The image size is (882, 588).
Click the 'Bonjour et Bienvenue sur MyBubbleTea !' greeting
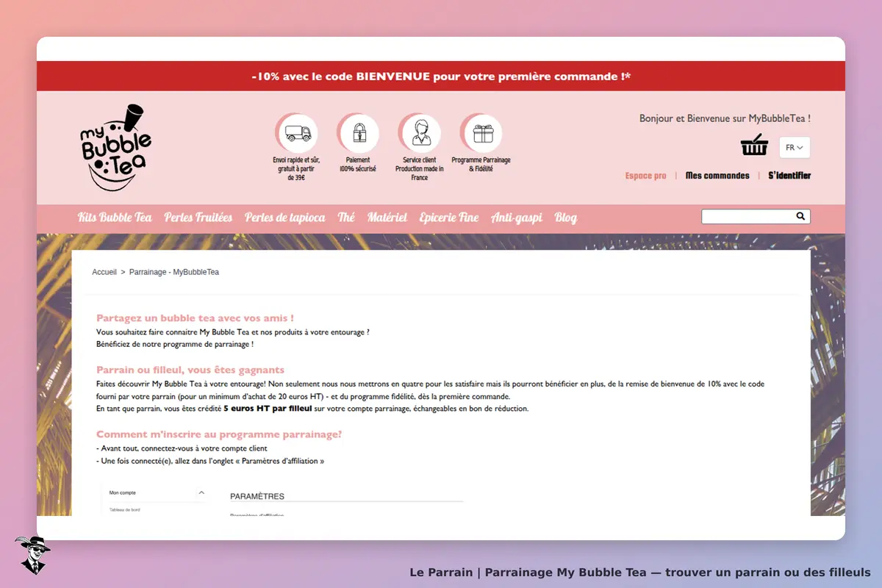coord(725,118)
